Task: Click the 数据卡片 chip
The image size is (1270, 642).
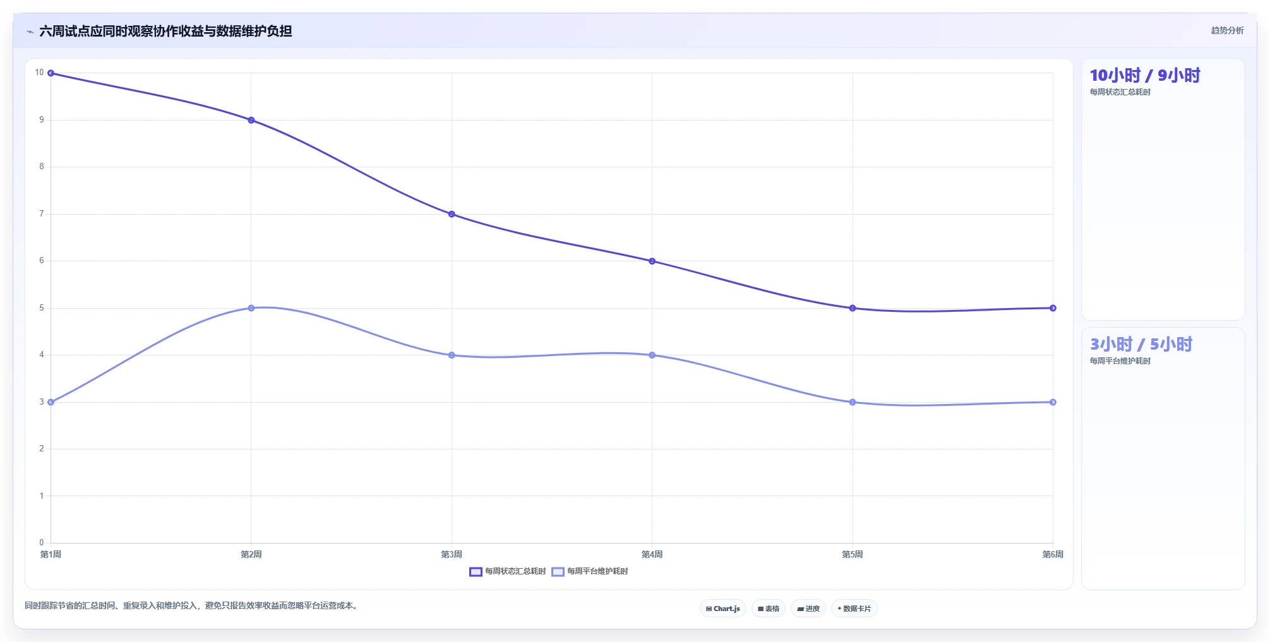Action: (x=854, y=609)
